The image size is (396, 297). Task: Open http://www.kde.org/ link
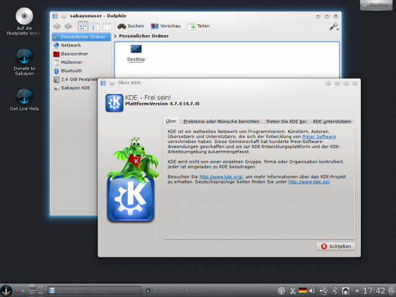tap(221, 177)
